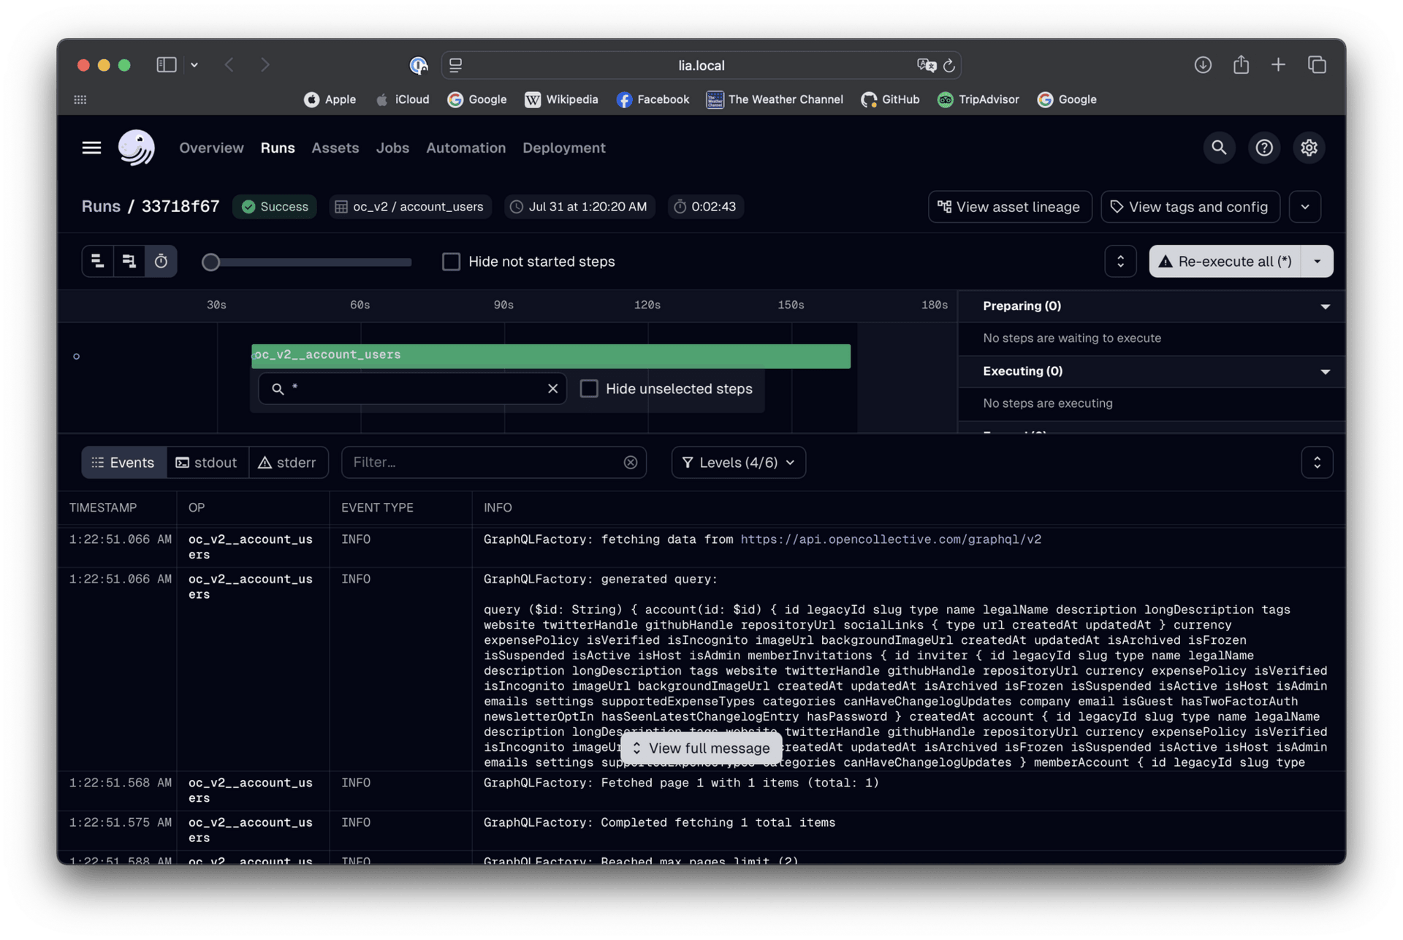Collapse the Executing (0) section
Image resolution: width=1403 pixels, height=940 pixels.
[x=1325, y=371]
